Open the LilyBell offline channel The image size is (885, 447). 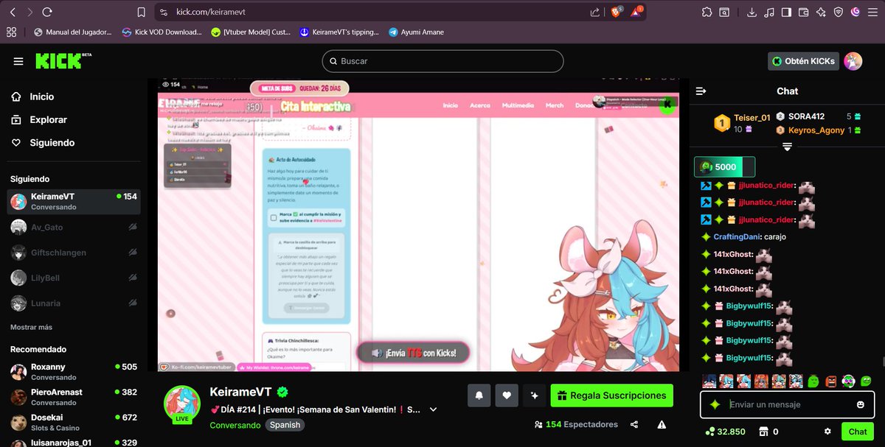tap(74, 278)
